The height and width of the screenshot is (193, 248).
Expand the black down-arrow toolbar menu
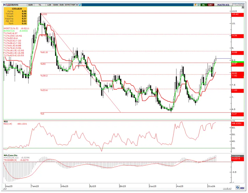pos(76,5)
